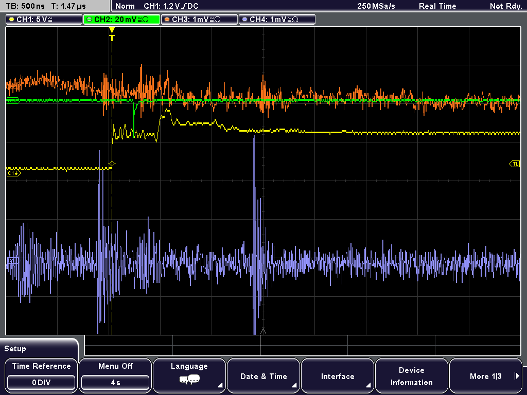Screen dimensions: 527x395
Task: Click the More page arrow icon
Action: (x=517, y=376)
